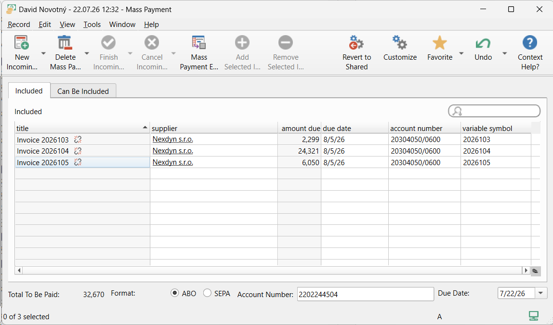Open Nexdyn s.r.o. link for Invoice 2026105
Screen dimensions: 553x325
coord(172,162)
